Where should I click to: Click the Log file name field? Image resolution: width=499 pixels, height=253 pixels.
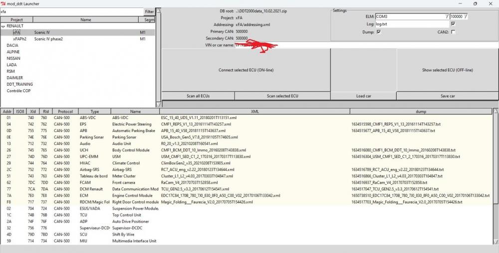click(x=412, y=24)
